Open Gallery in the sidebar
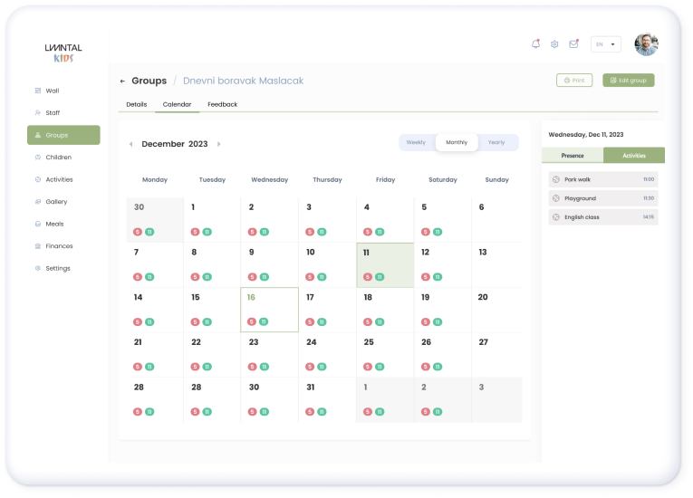Screen dimensions: 693x498 (56, 202)
